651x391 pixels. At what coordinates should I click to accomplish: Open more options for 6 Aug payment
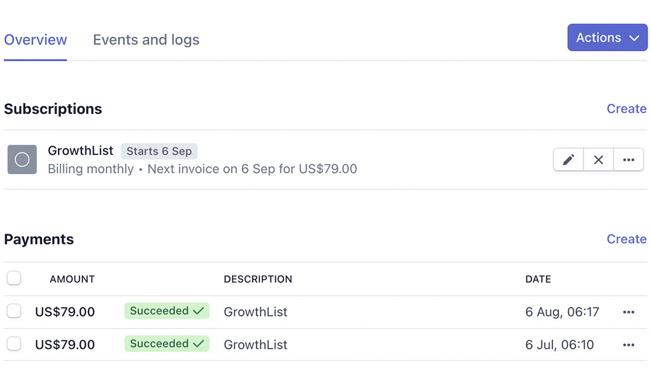(x=629, y=312)
